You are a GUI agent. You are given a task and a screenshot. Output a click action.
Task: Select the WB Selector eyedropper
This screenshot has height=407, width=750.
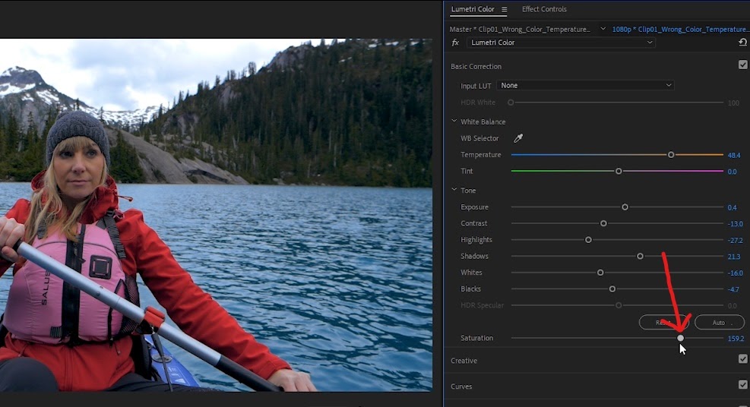pos(518,138)
